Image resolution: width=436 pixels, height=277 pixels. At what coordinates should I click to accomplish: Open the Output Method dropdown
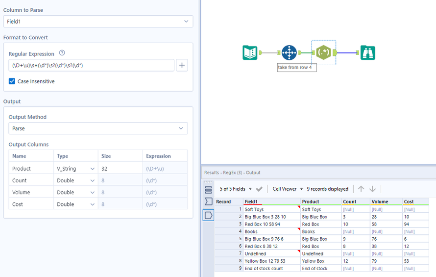(x=98, y=128)
